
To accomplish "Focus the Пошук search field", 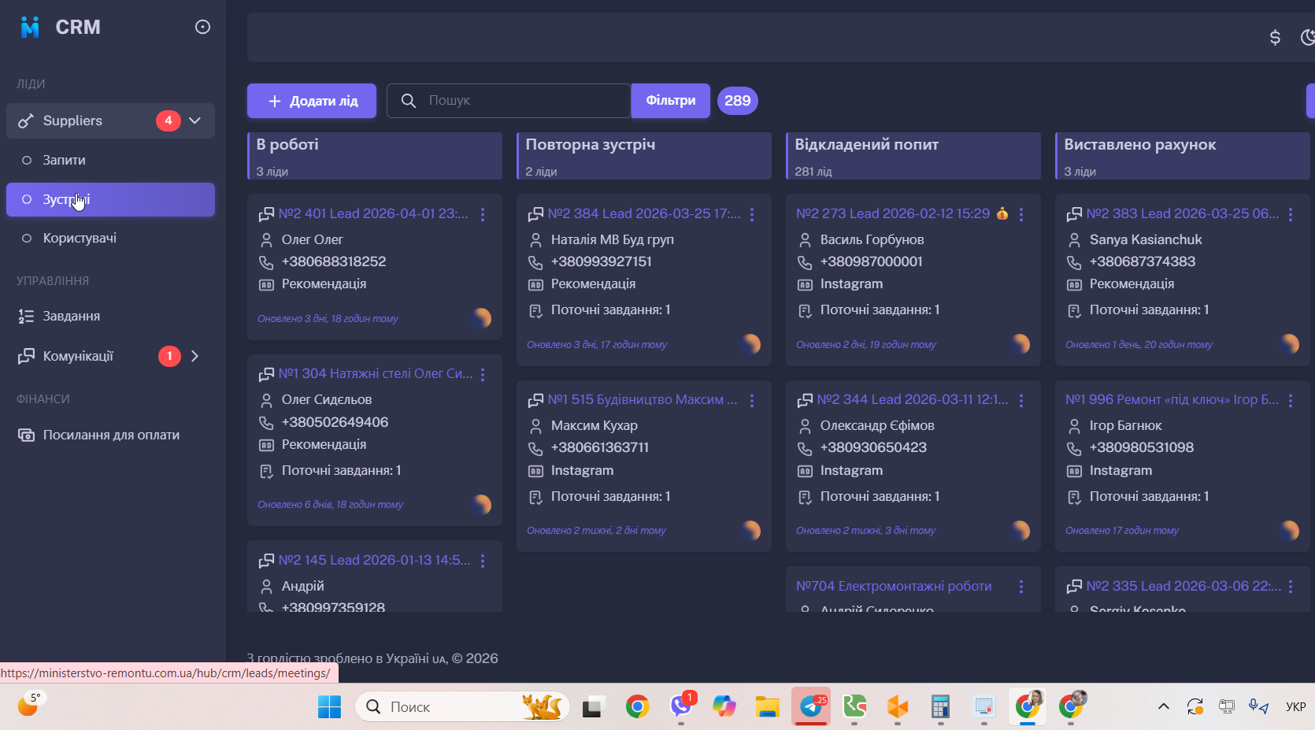I will point(509,101).
